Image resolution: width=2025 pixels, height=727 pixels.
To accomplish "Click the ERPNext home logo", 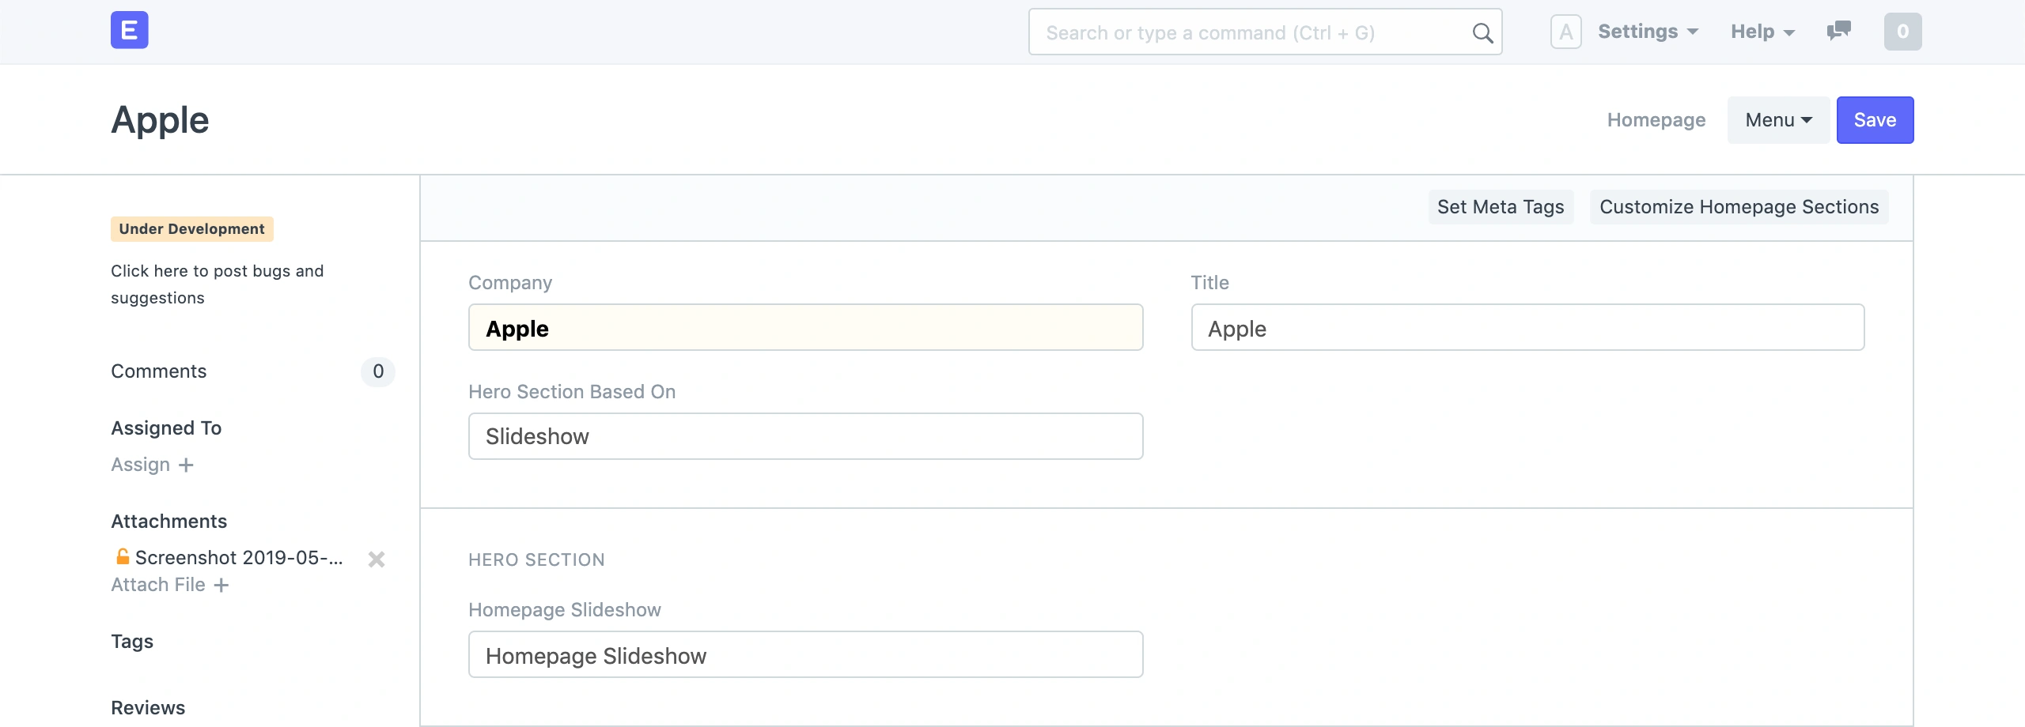I will click(x=129, y=31).
